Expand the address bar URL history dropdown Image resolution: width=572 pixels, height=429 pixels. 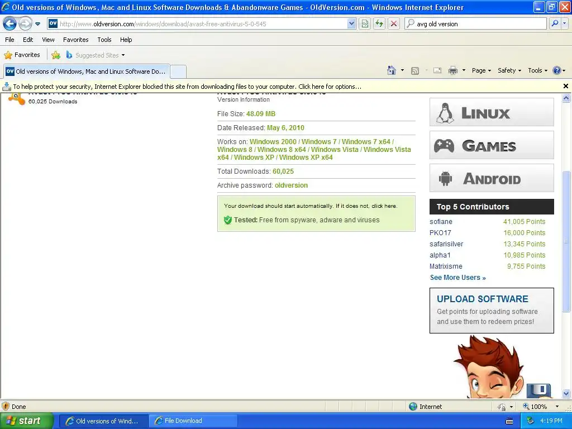pyautogui.click(x=351, y=23)
